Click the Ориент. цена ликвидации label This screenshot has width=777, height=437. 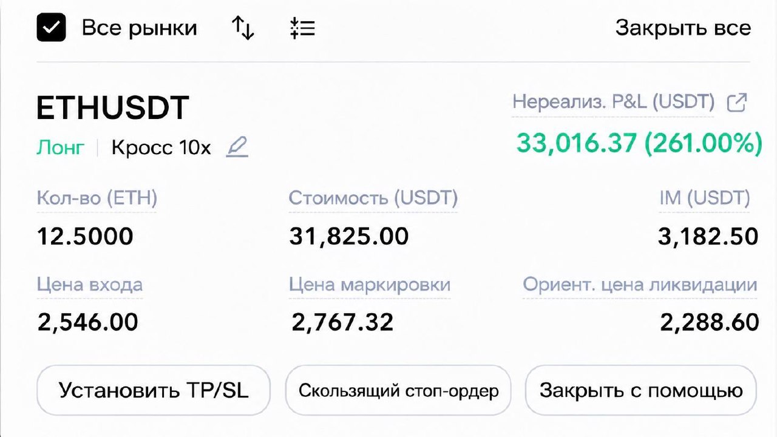click(640, 285)
